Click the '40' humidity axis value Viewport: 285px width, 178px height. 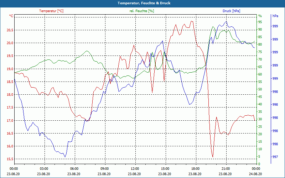coord(260,104)
